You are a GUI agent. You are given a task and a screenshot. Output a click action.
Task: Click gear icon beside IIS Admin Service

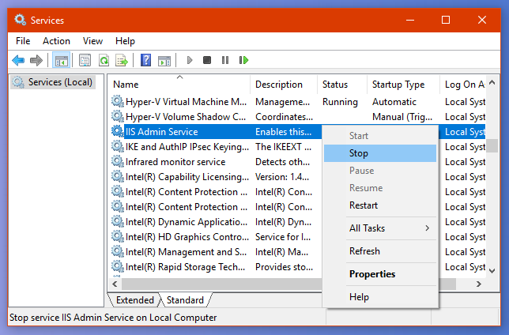click(x=118, y=131)
